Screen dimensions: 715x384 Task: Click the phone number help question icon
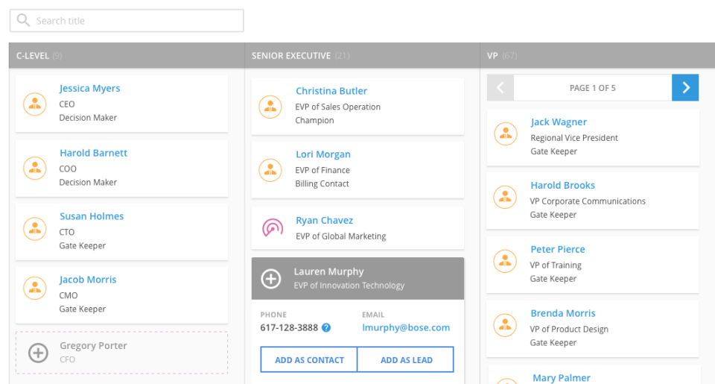click(326, 327)
